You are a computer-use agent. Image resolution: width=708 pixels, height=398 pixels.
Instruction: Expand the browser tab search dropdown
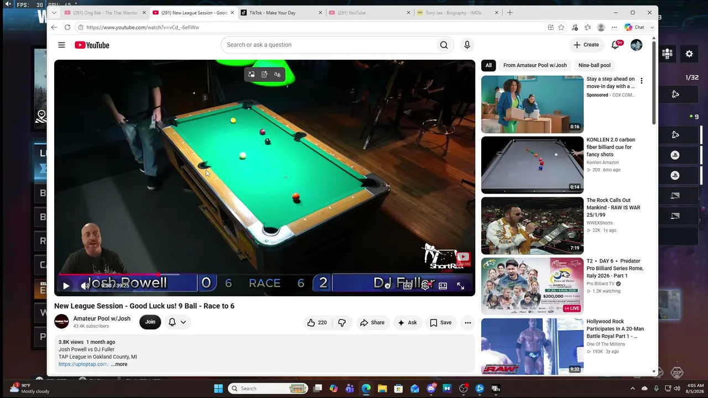pyautogui.click(x=54, y=13)
